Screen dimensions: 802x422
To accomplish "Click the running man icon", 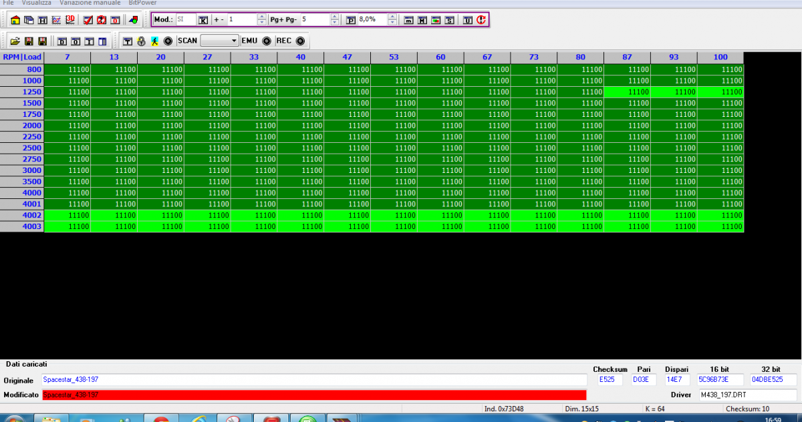I will pos(154,41).
